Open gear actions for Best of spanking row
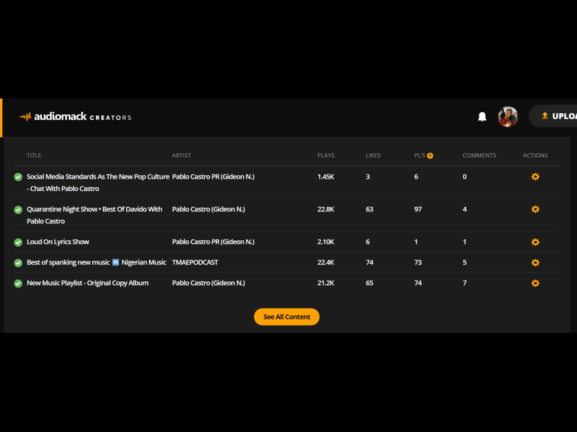This screenshot has width=577, height=432. tap(535, 263)
